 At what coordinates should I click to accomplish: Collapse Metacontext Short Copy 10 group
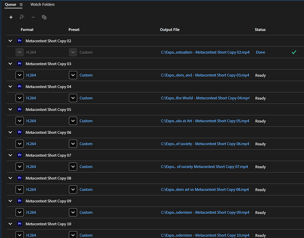coord(10,224)
